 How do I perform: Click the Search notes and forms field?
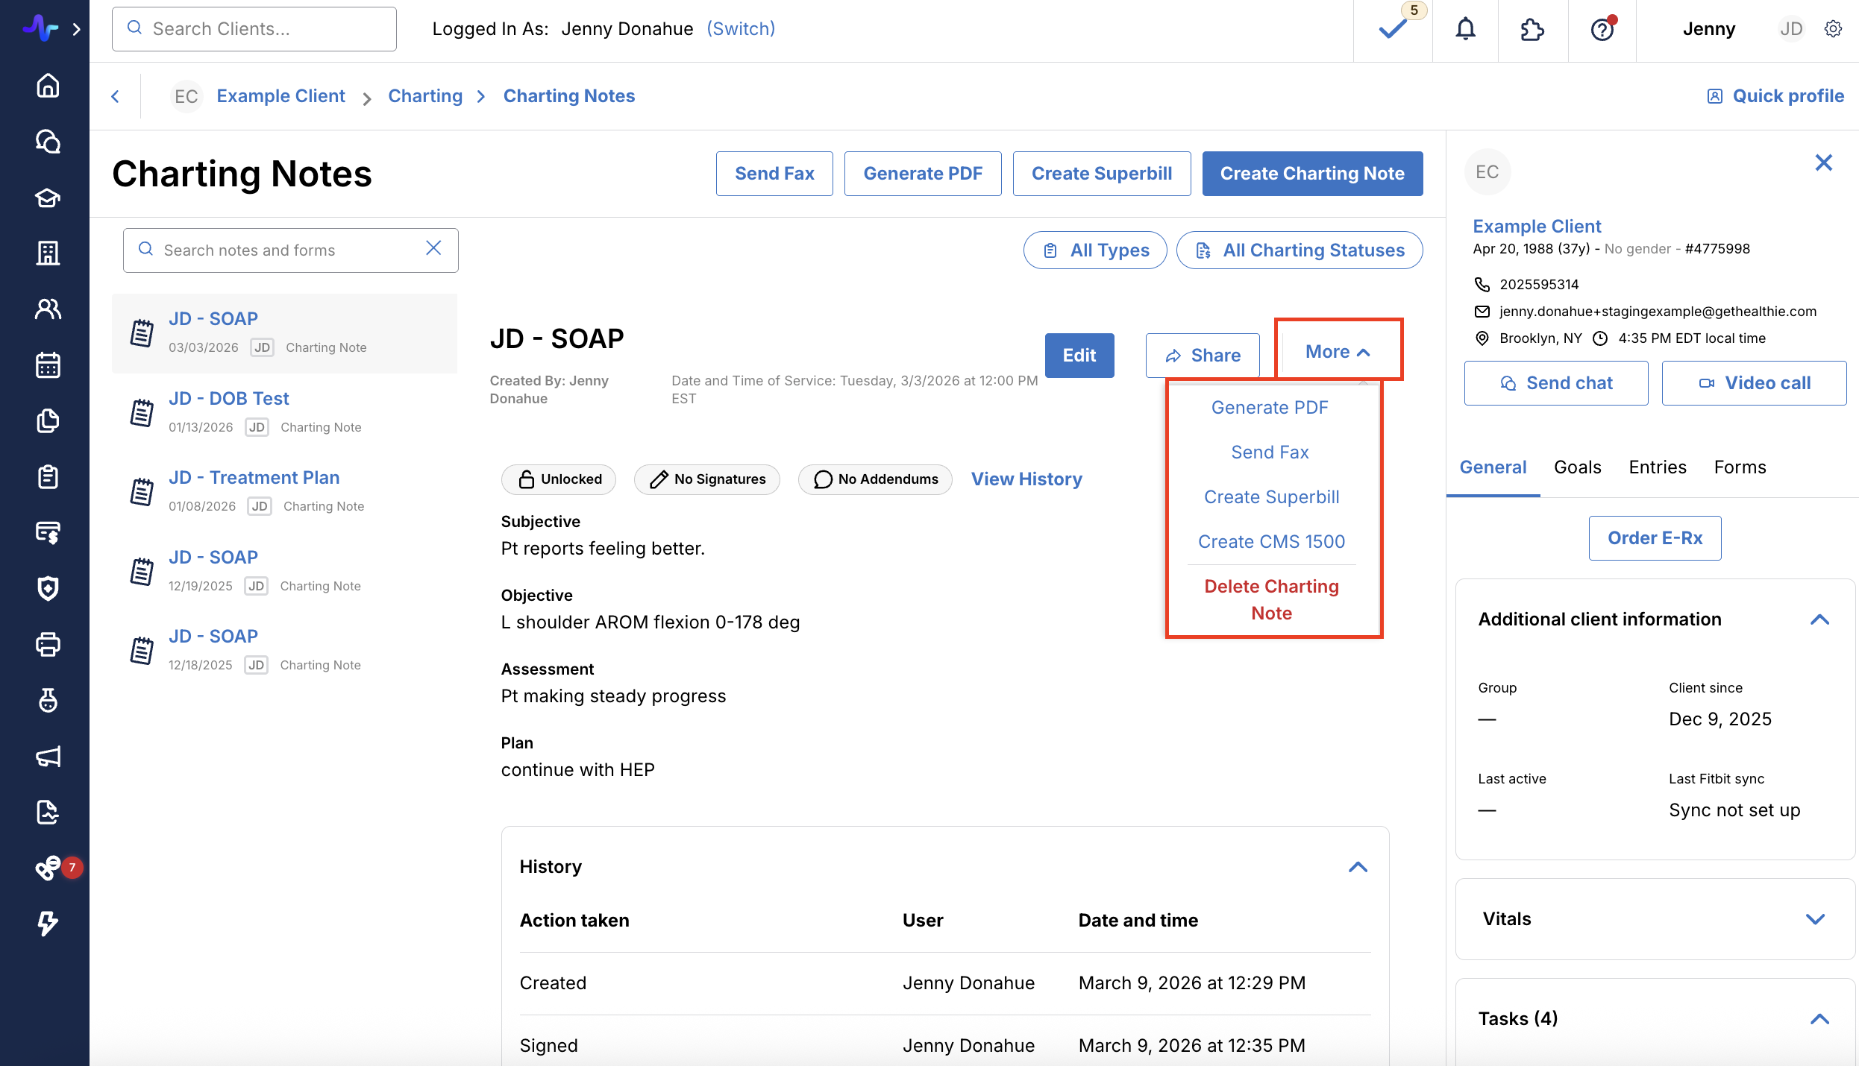[283, 250]
